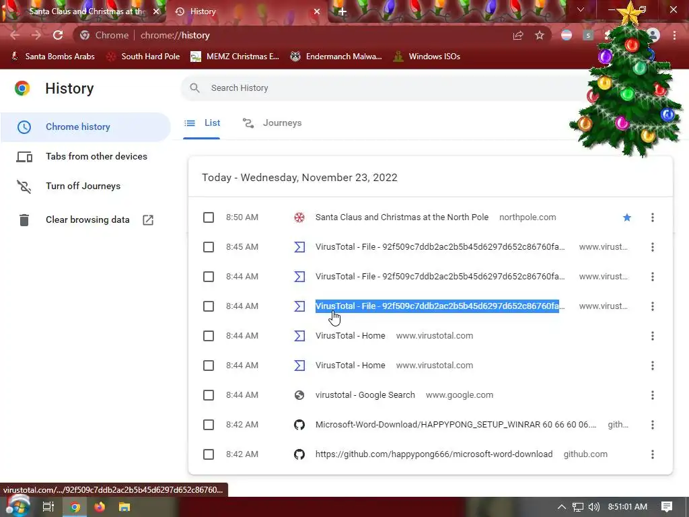Reload the page with the refresh icon
Viewport: 689px width, 517px height.
click(58, 35)
